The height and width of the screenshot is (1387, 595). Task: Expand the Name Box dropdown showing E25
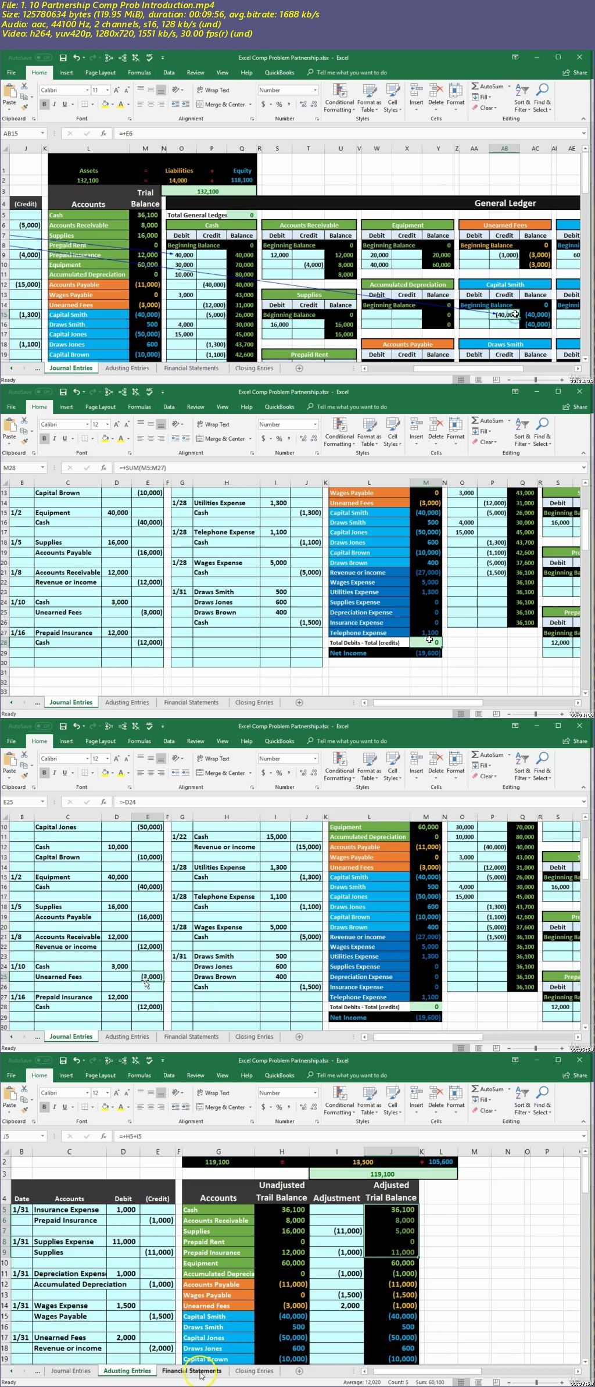point(42,802)
